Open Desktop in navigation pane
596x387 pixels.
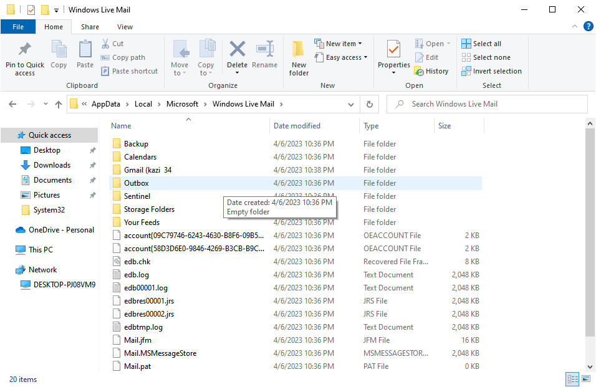[47, 150]
